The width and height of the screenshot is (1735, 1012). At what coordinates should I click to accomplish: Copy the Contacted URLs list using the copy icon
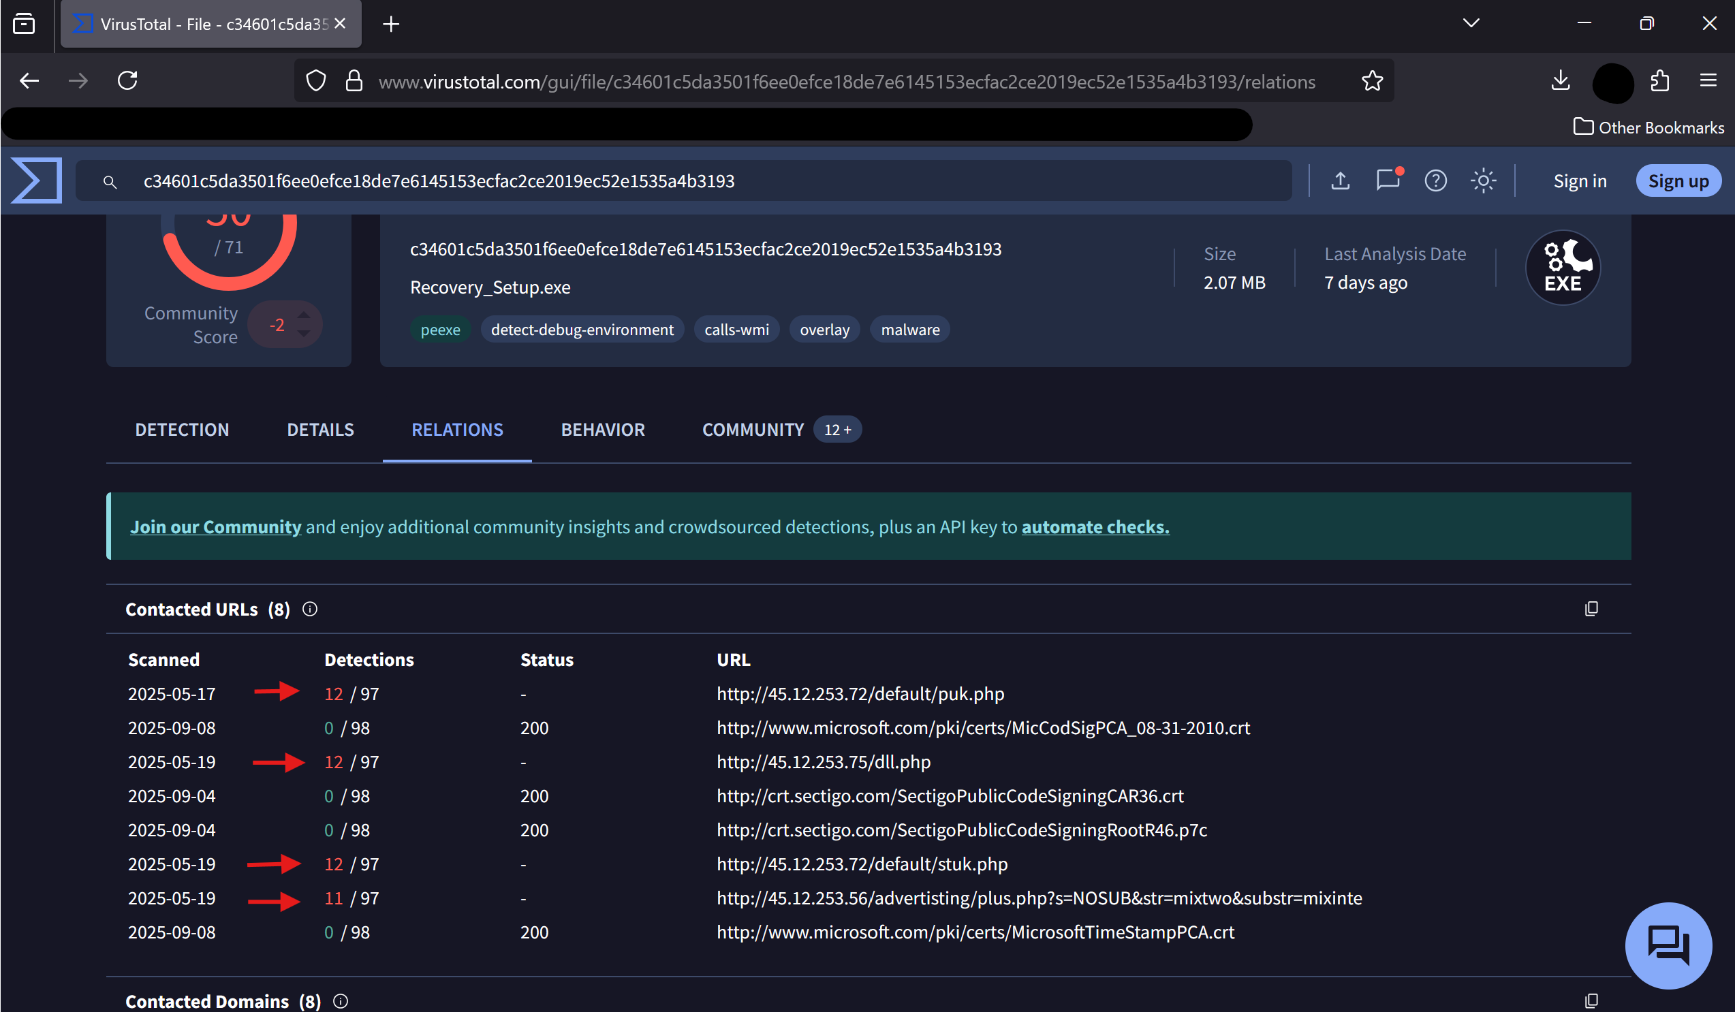pyautogui.click(x=1591, y=609)
